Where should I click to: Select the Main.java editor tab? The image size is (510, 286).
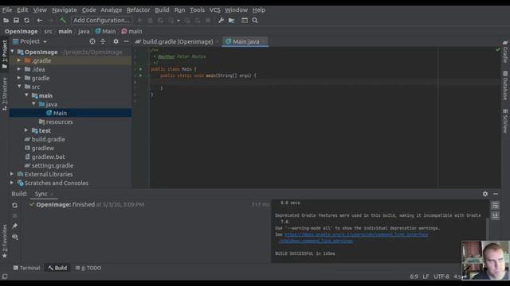[x=245, y=41]
